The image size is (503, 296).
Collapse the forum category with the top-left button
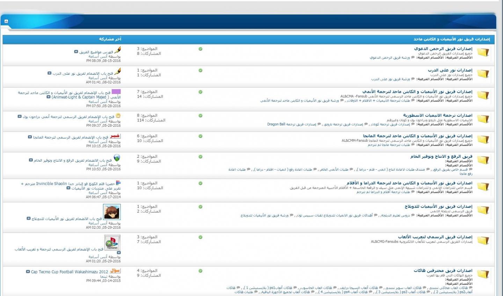pyautogui.click(x=6, y=22)
